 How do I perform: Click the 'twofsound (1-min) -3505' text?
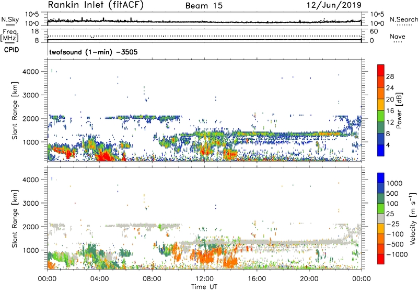coord(94,52)
